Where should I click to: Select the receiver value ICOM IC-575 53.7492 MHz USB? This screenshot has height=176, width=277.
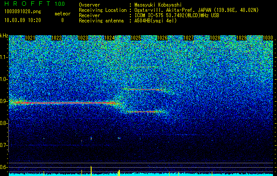click(177, 15)
